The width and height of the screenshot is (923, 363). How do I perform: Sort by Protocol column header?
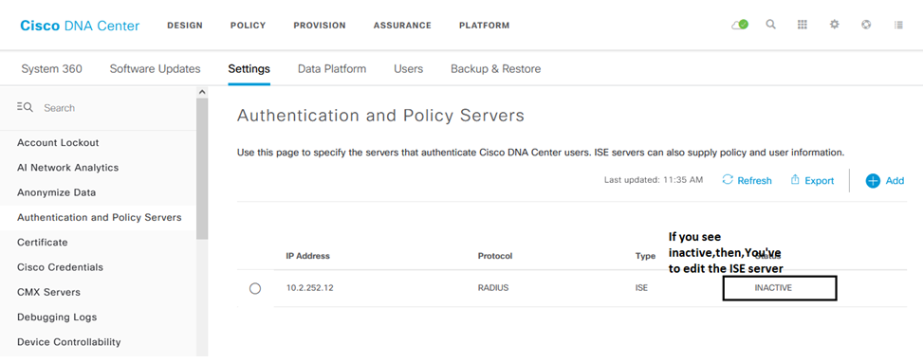(x=495, y=256)
